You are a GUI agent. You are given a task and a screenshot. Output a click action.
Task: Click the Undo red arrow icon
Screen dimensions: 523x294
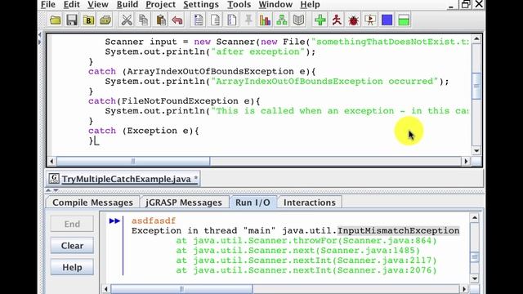coord(177,20)
